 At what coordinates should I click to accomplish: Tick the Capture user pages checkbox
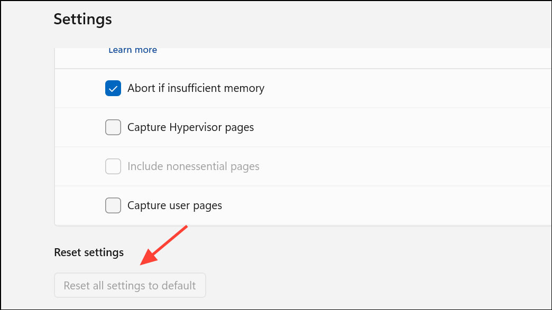[x=113, y=205]
